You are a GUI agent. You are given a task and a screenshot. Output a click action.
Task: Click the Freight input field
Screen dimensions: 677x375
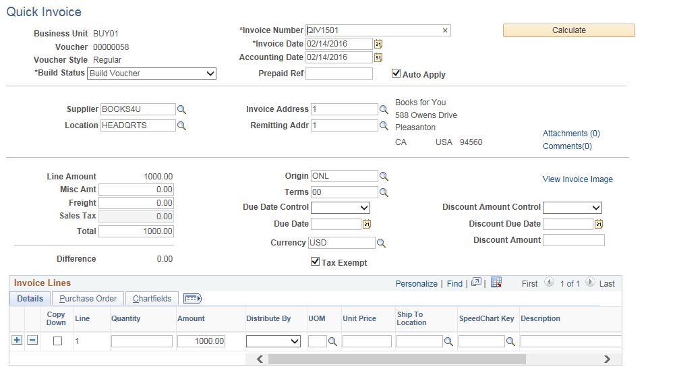coord(136,203)
